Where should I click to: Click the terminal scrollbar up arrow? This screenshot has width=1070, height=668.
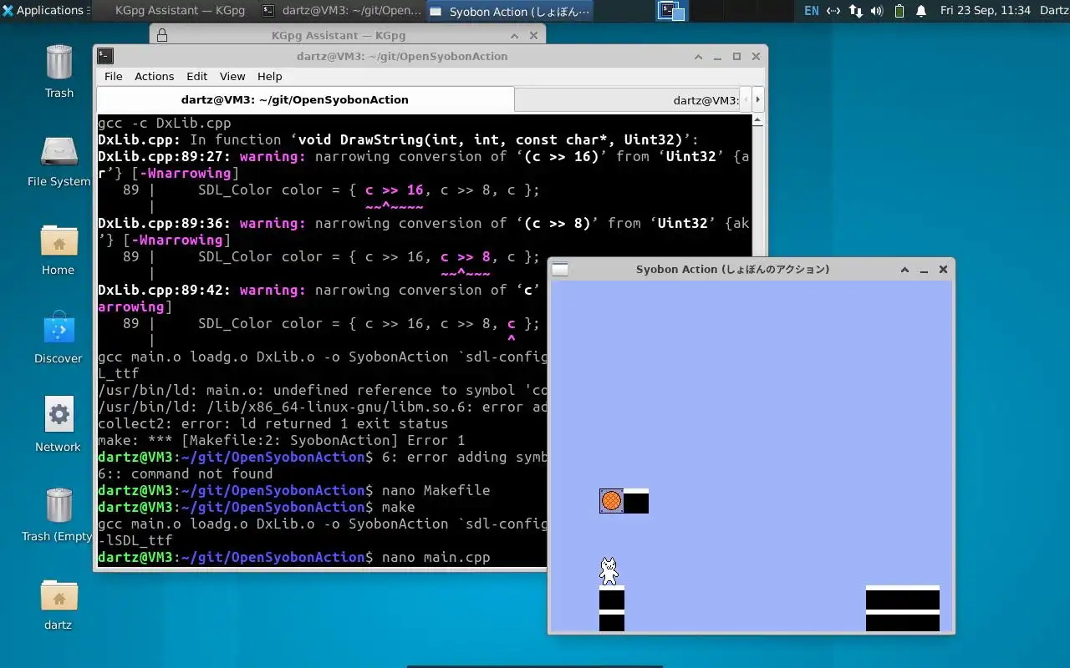coord(758,119)
